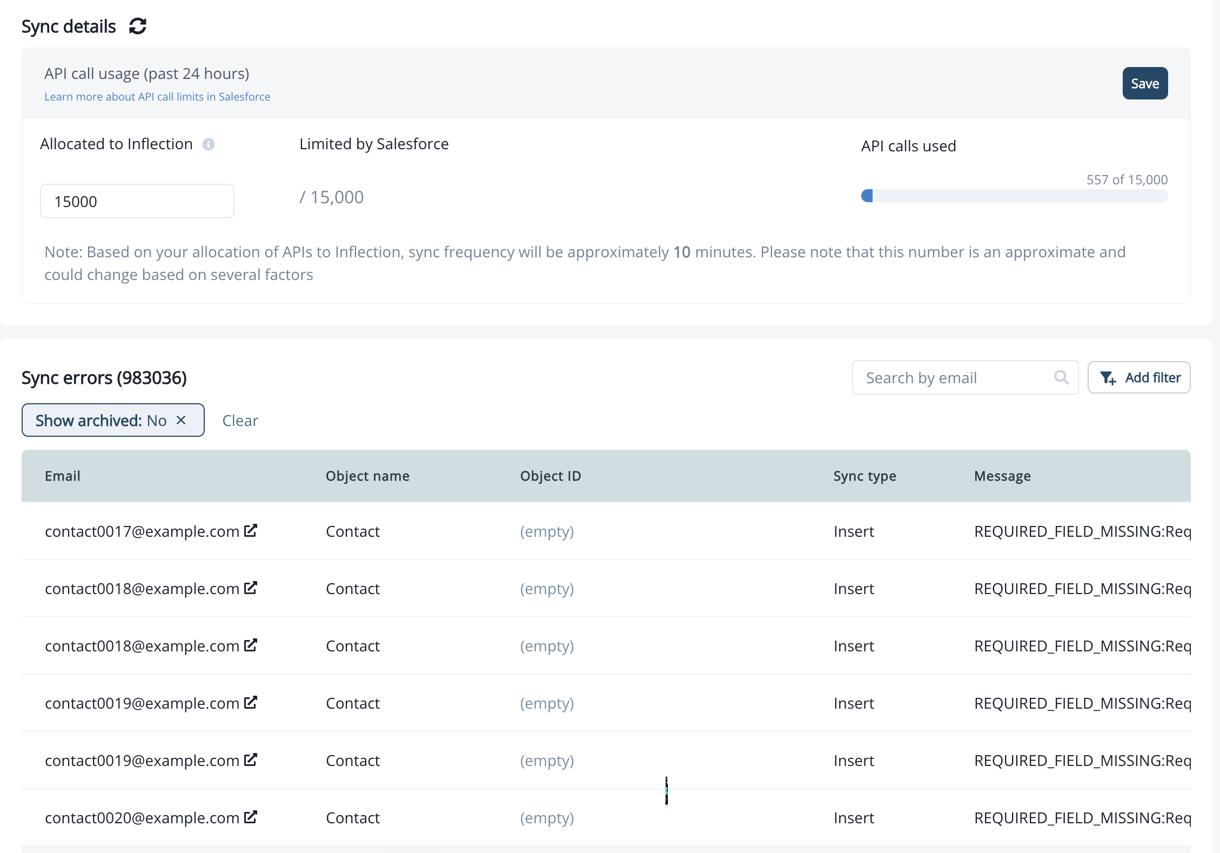Click the contact0017@example.com email text
This screenshot has height=853, width=1220.
tap(142, 531)
